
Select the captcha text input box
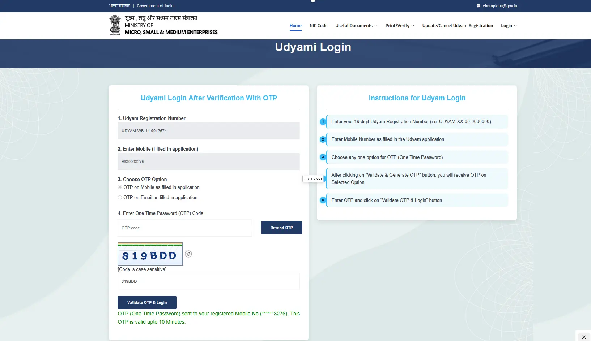point(208,281)
